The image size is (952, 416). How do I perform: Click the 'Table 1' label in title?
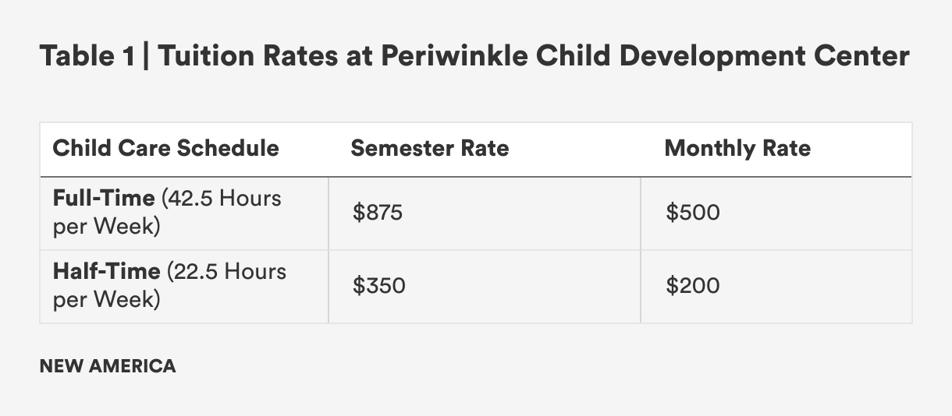tap(86, 57)
